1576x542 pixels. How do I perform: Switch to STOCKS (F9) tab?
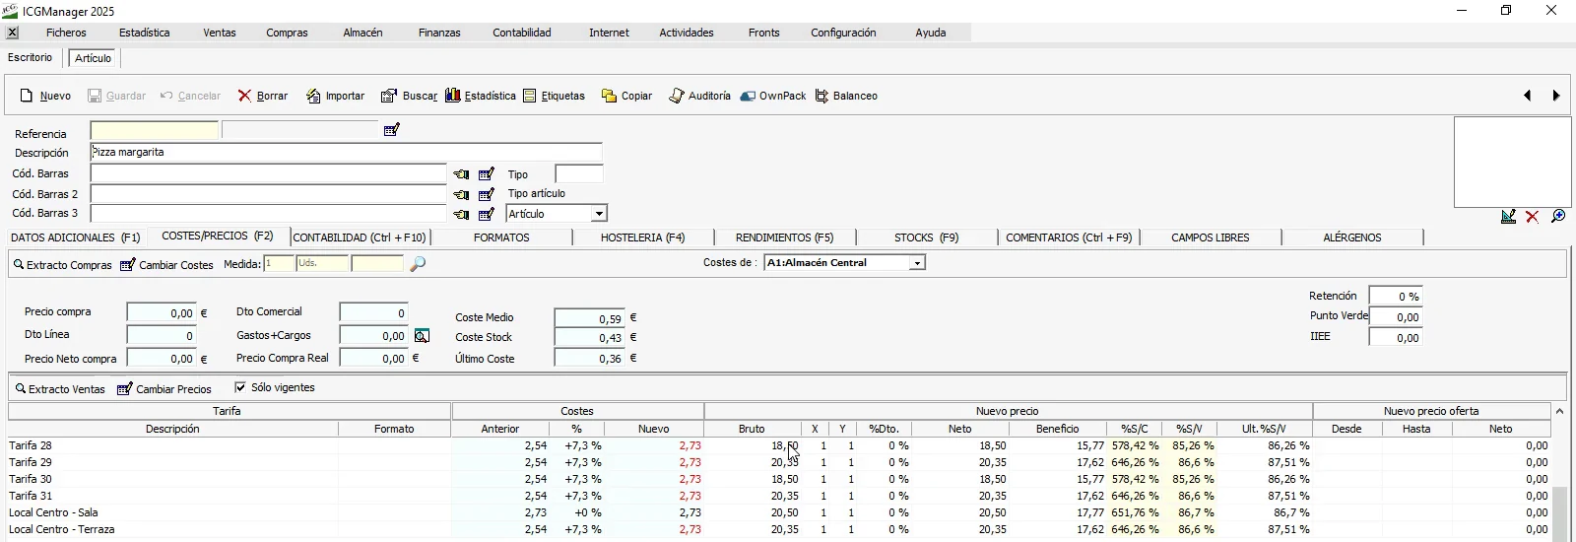click(927, 237)
